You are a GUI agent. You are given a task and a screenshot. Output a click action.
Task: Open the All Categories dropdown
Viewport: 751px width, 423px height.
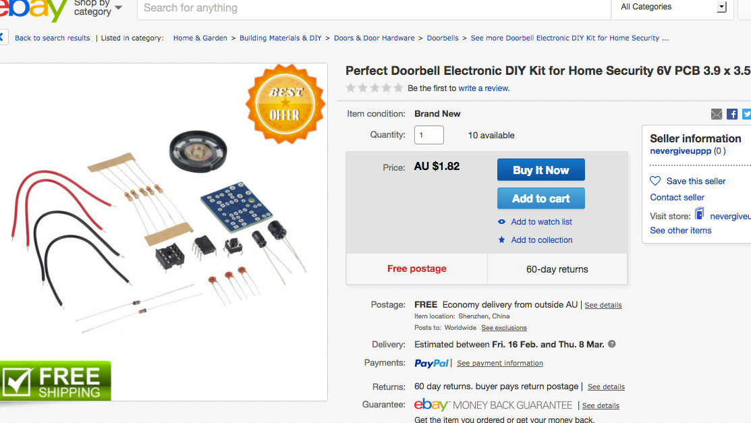(671, 7)
